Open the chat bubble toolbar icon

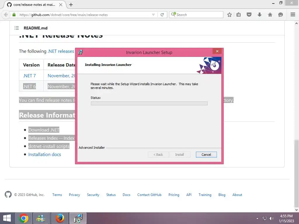[281, 15]
